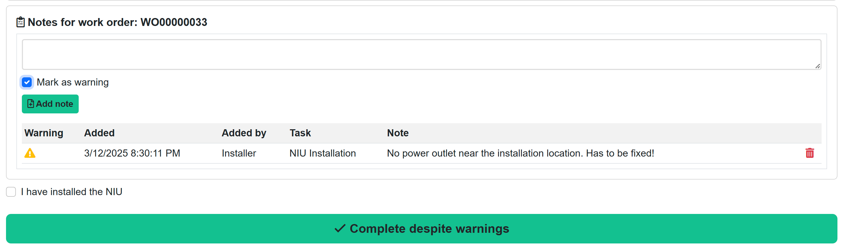Click the yellow warning triangle icon
Viewport: 844px width, 247px height.
tap(30, 153)
